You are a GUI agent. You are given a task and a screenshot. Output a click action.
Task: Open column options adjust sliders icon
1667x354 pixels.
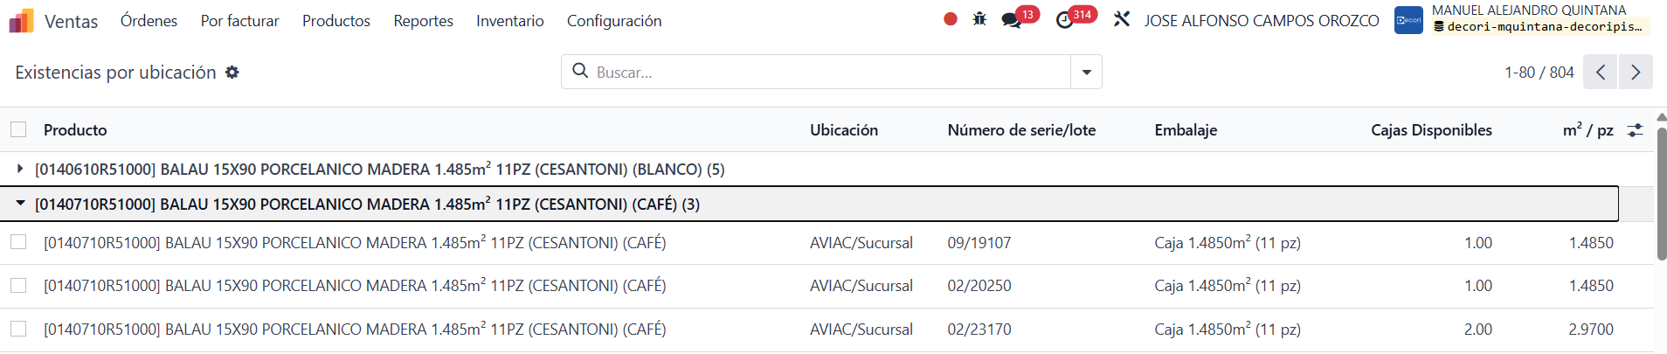(x=1635, y=130)
